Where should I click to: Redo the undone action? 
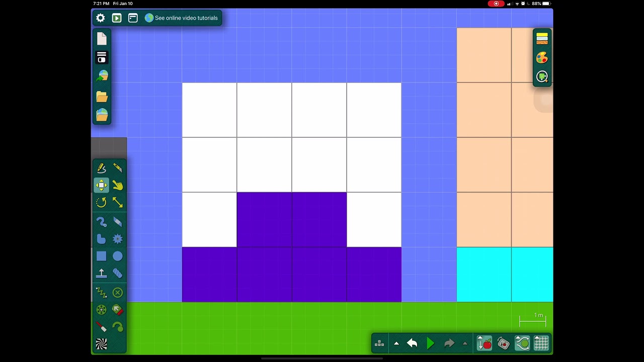[x=449, y=343]
